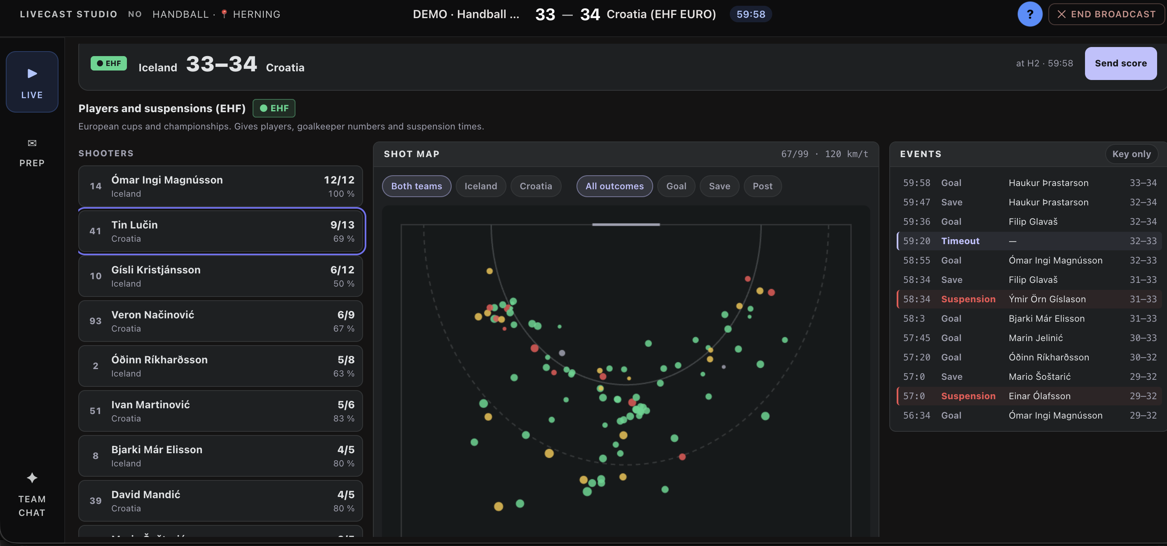Viewport: 1167px width, 546px height.
Task: Click the 56:34 Goal Ómar Ingi Magnússon event
Action: pyautogui.click(x=1030, y=415)
